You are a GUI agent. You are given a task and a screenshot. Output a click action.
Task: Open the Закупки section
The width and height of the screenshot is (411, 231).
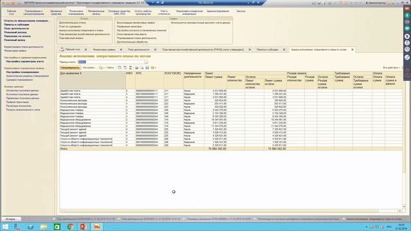pyautogui.click(x=241, y=12)
